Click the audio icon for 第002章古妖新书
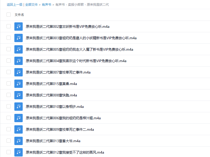 [x=19, y=26]
